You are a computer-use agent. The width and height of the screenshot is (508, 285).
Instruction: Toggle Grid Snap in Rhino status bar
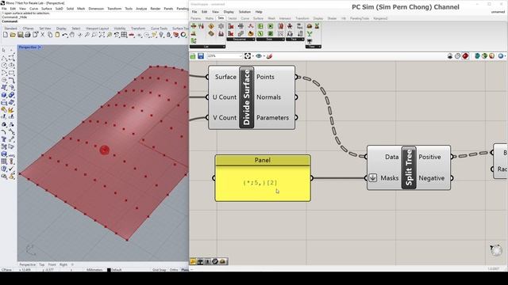click(x=159, y=269)
